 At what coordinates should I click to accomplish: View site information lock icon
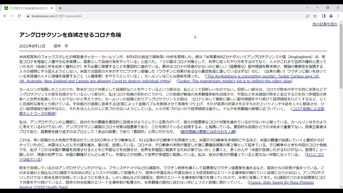point(28,16)
